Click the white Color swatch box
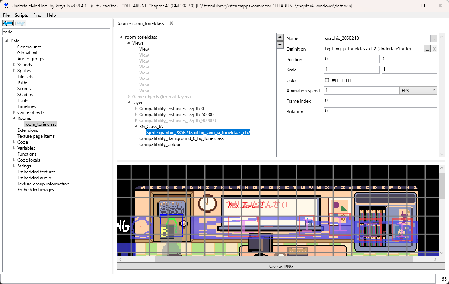 (327, 80)
